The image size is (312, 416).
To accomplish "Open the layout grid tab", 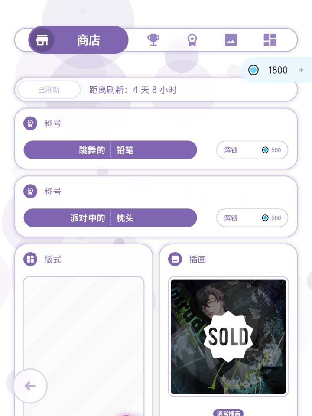I will pos(270,40).
